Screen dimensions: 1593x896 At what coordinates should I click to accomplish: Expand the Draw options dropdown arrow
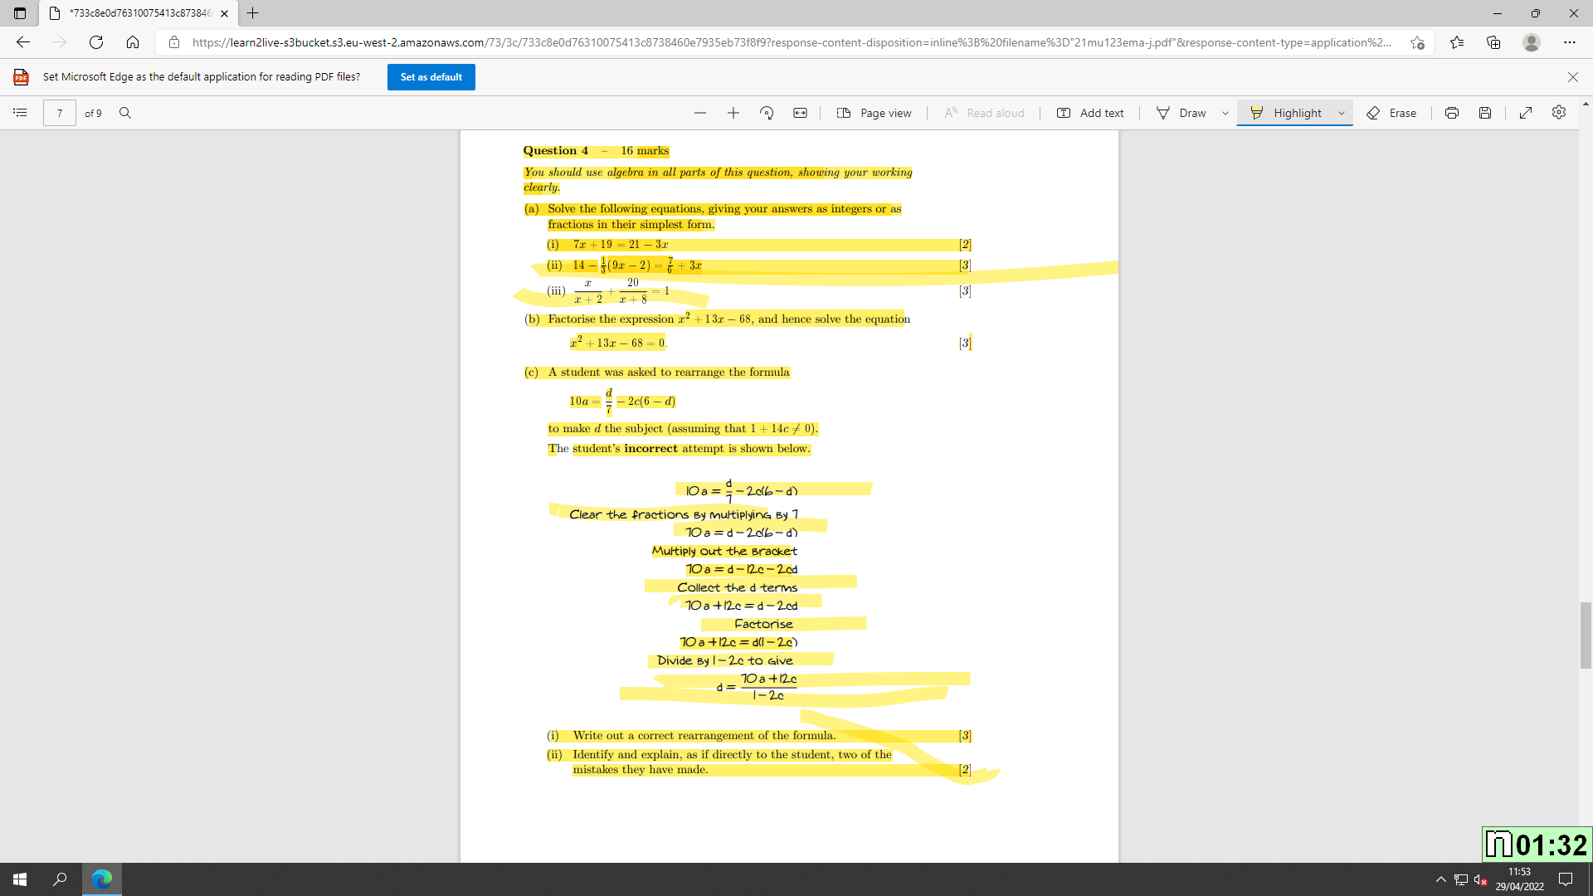(1225, 113)
